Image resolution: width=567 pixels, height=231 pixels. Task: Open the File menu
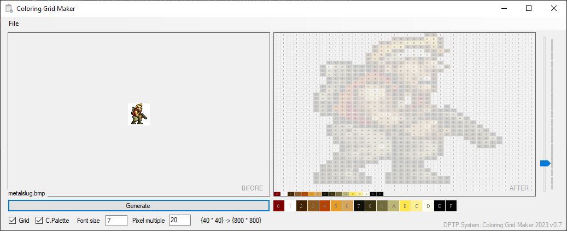14,24
